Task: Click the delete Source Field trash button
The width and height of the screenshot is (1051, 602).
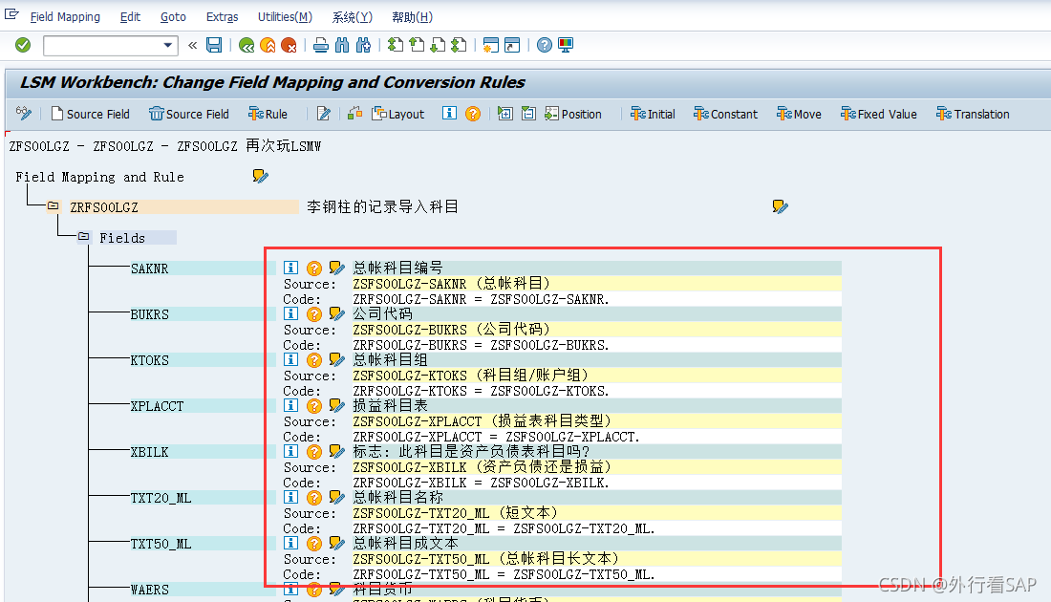Action: click(189, 114)
